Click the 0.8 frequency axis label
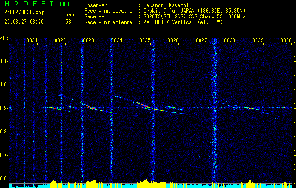296x188 pixels. click(x=4, y=132)
